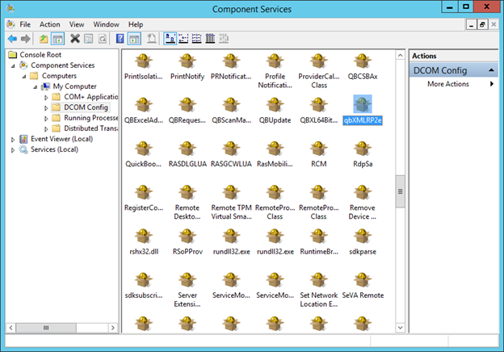
Task: Expand the Event Viewer (Local) node
Action: [x=12, y=139]
